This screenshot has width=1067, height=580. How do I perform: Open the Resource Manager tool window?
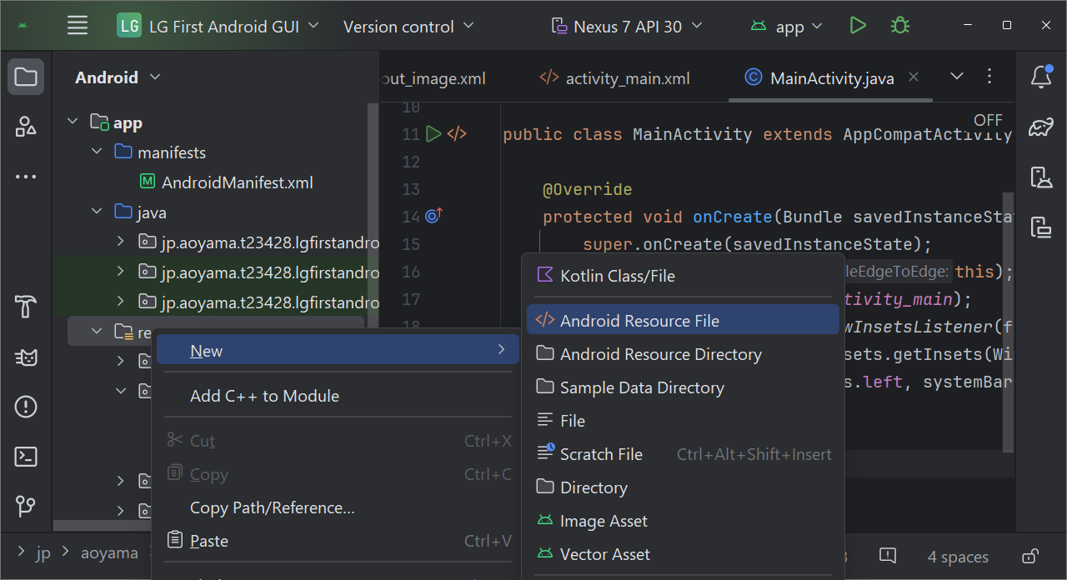point(26,127)
